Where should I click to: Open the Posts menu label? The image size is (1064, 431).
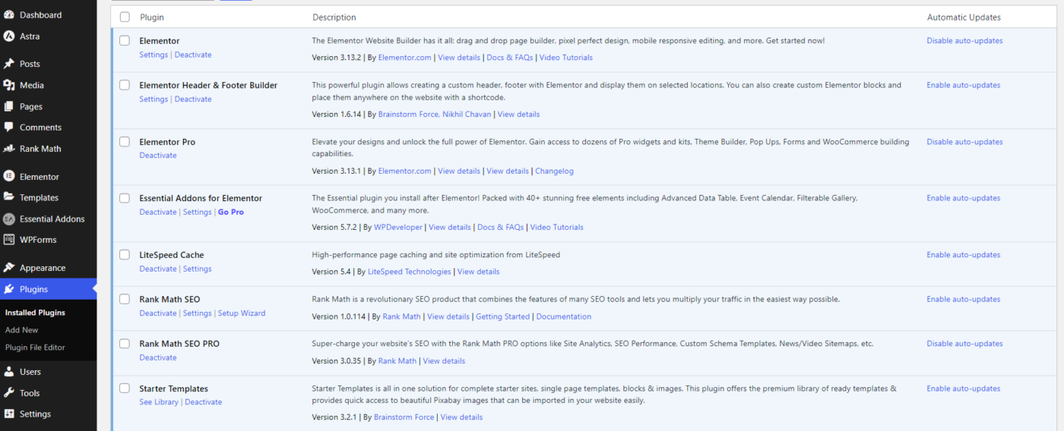[x=30, y=64]
